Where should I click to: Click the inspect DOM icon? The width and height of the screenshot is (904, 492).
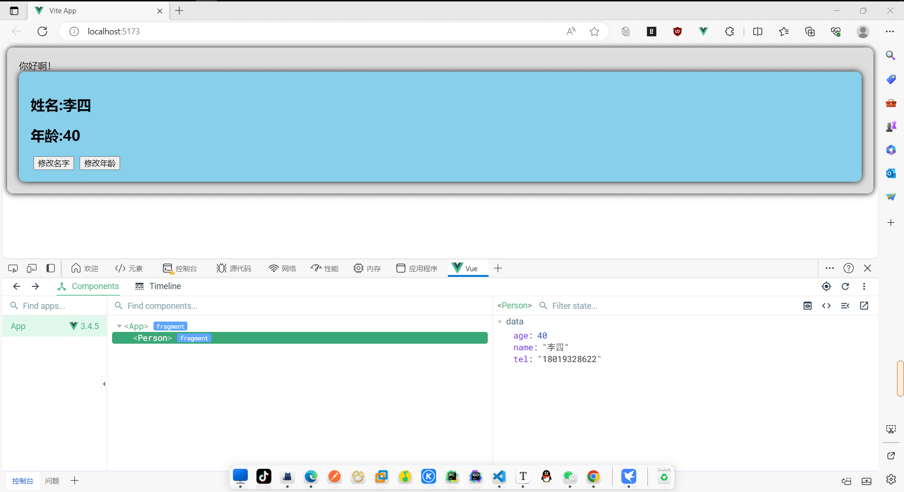(845, 306)
